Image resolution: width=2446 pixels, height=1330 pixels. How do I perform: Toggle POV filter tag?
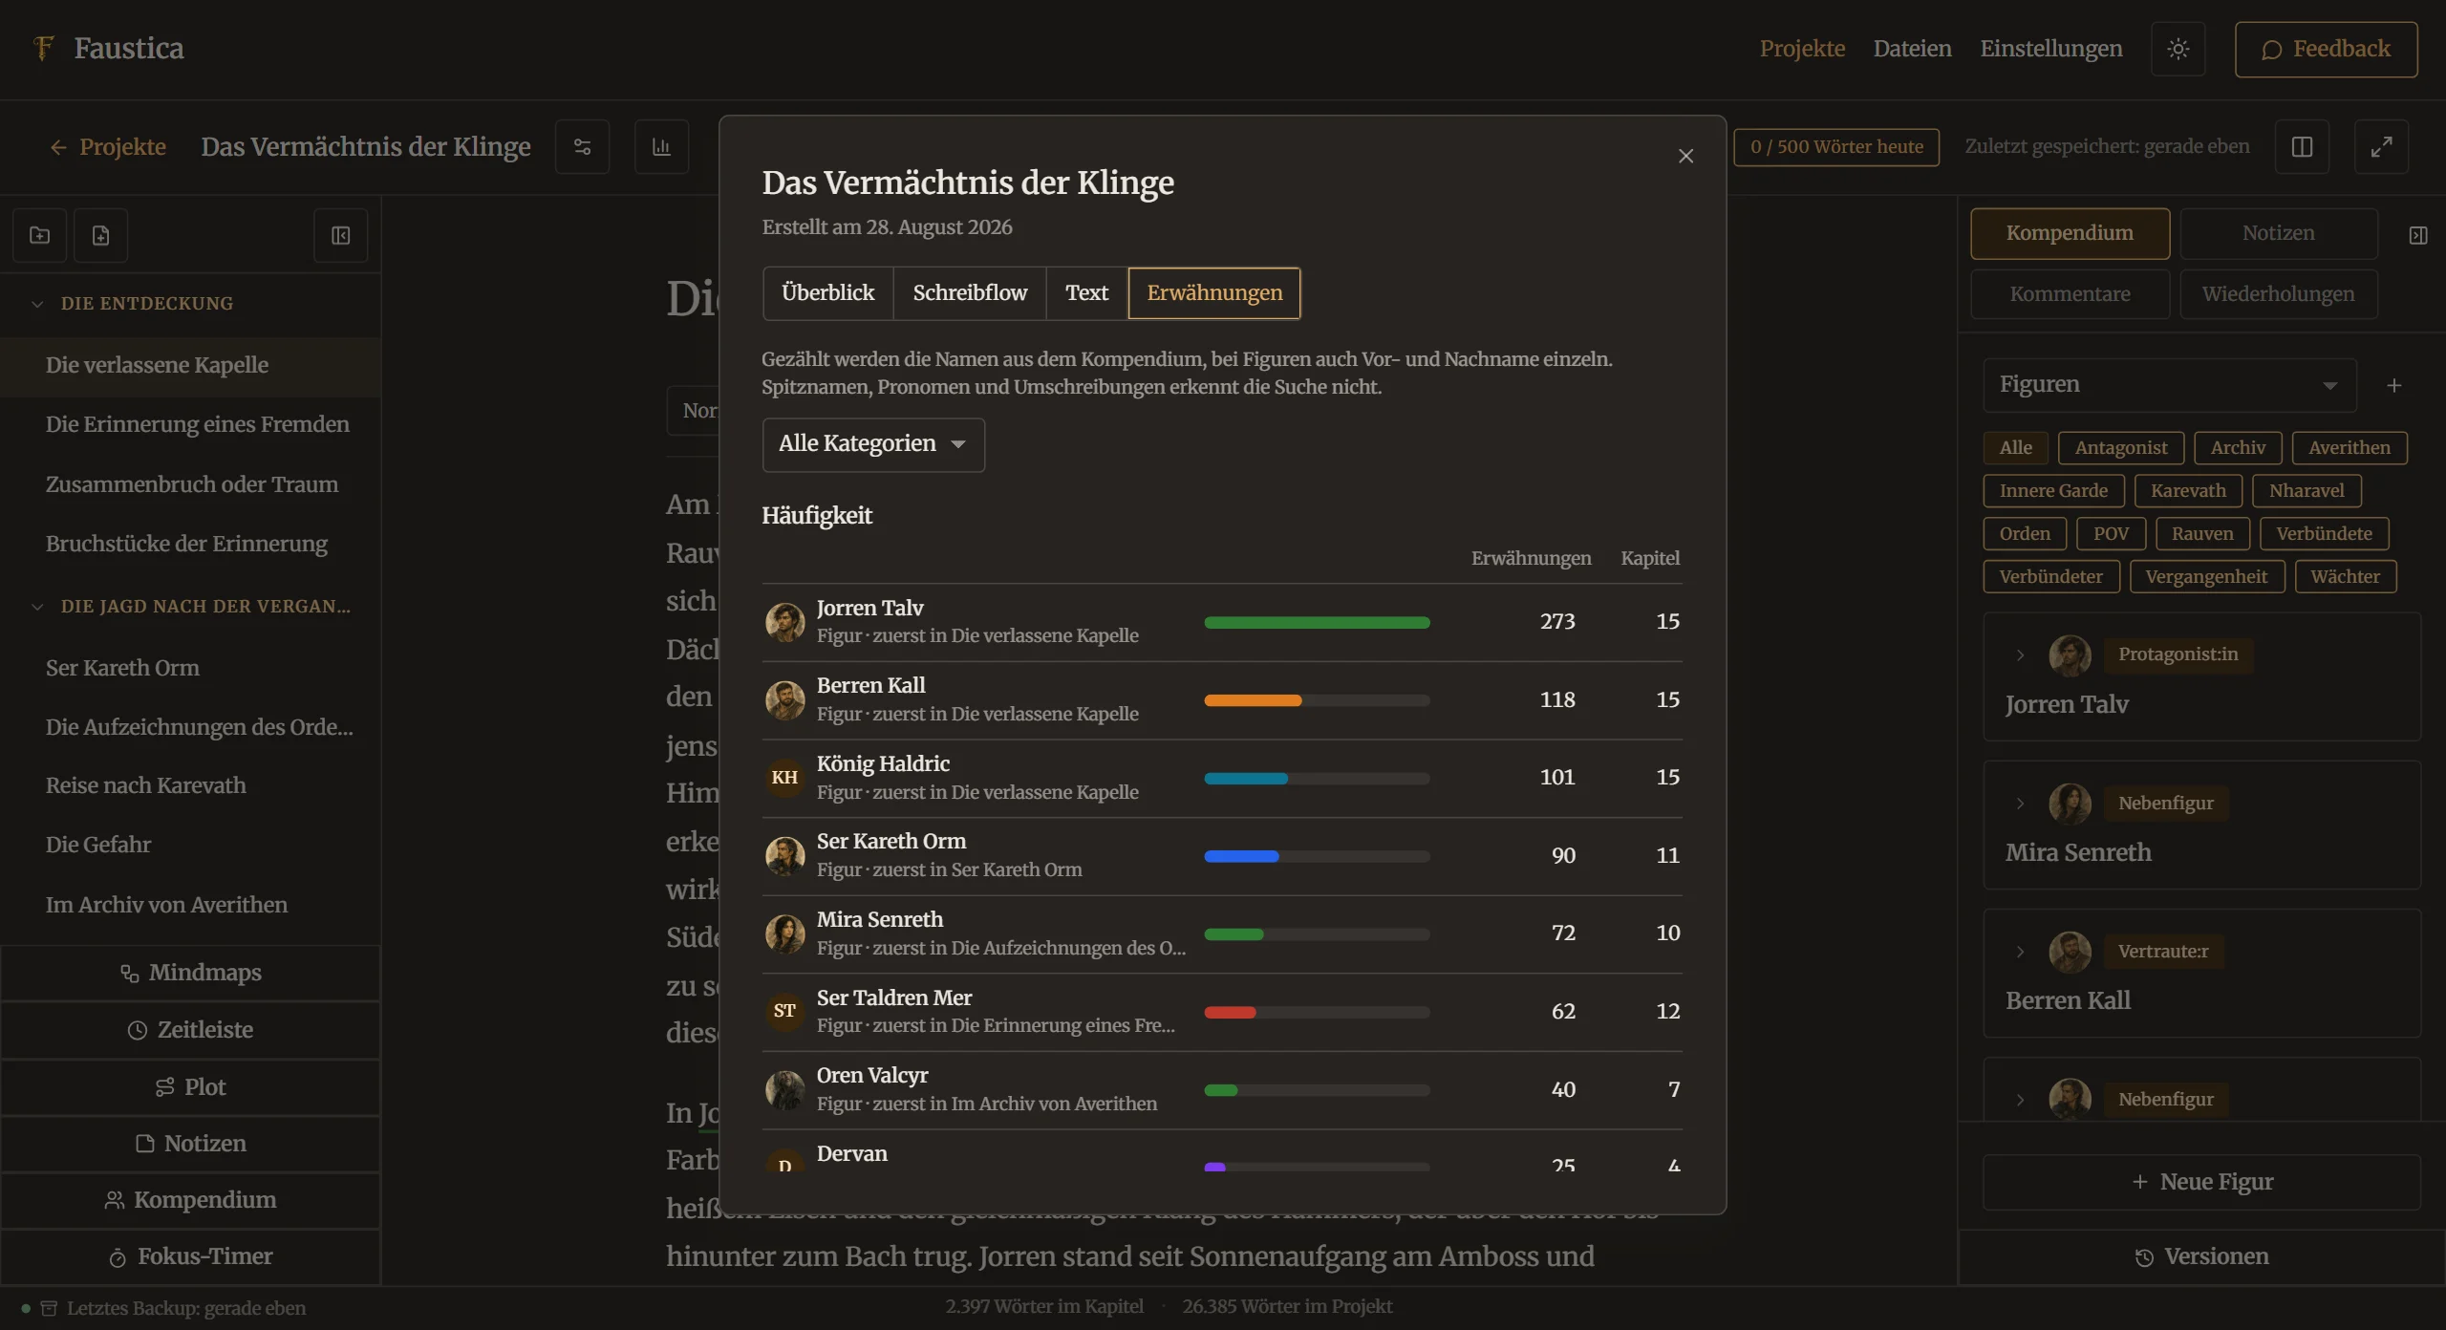click(2111, 534)
